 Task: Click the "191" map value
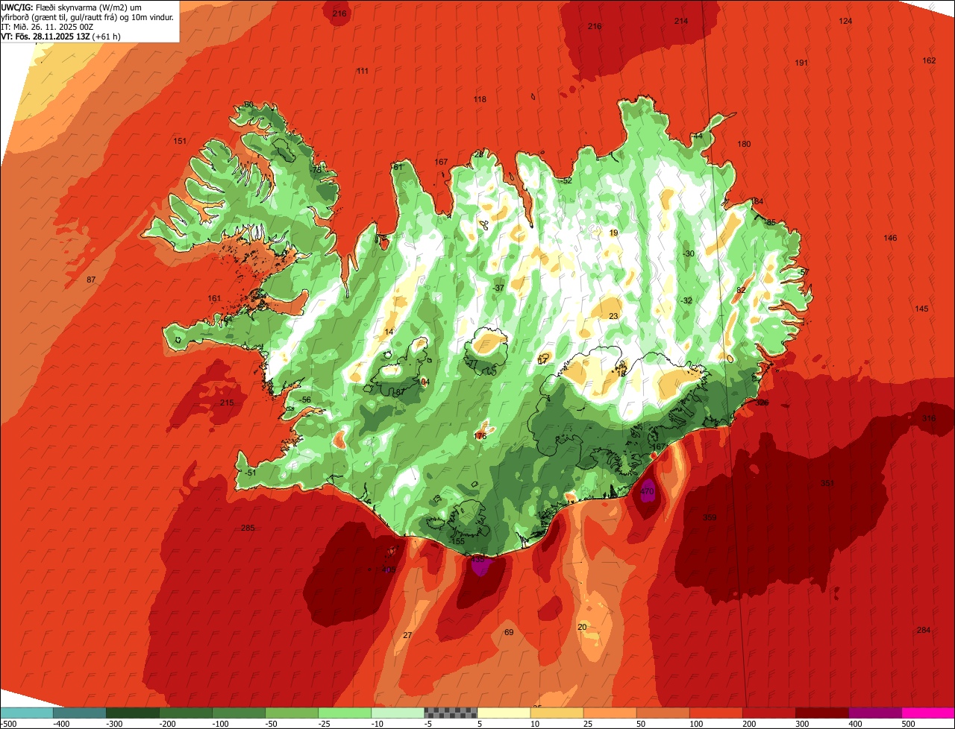click(801, 63)
